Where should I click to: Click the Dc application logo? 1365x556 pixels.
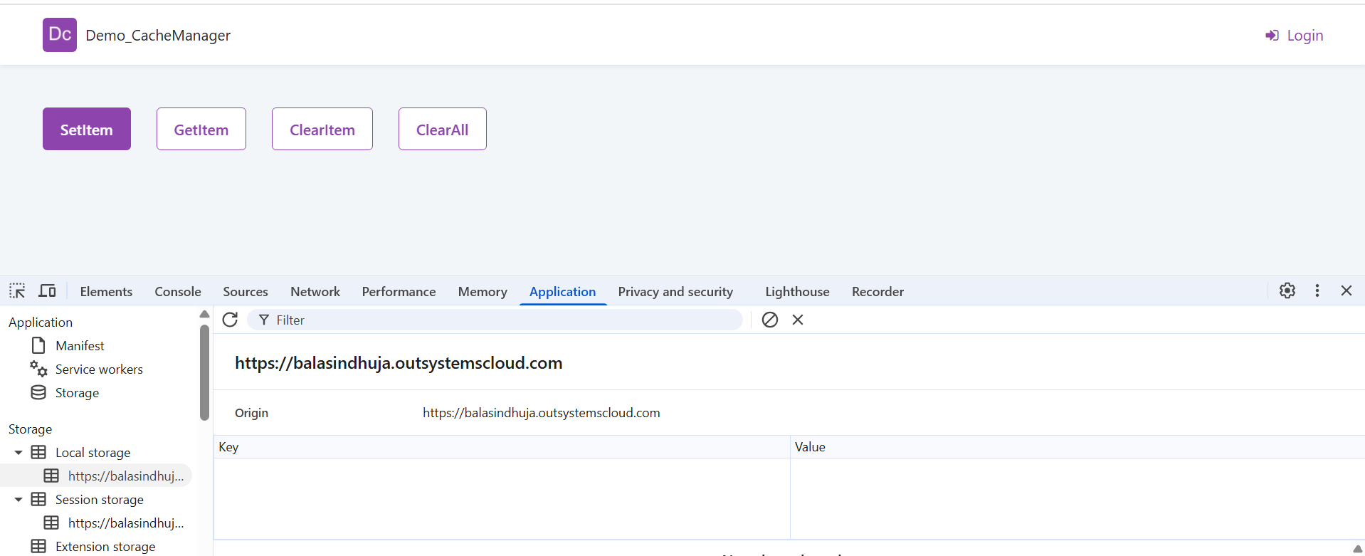60,35
